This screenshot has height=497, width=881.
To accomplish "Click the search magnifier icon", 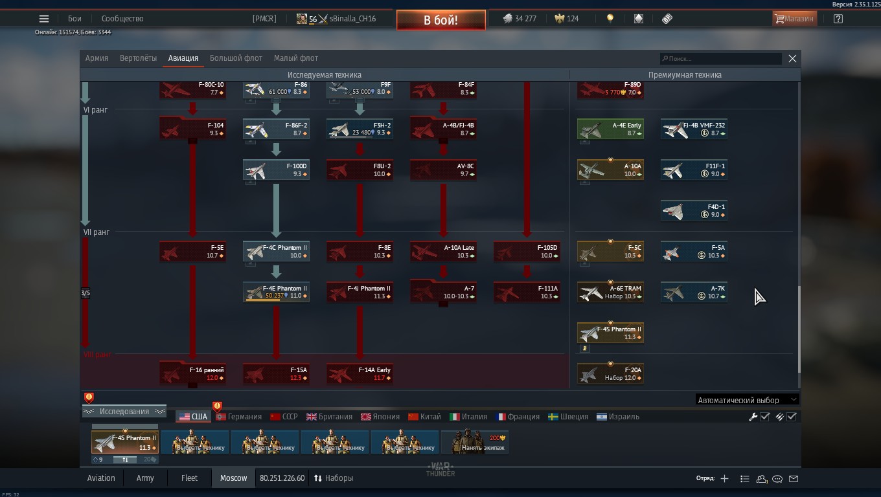I will coord(665,59).
